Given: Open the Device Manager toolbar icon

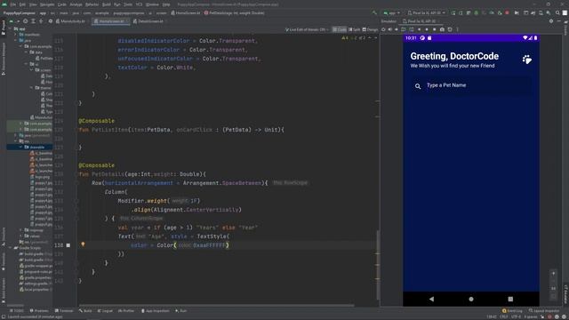Looking at the screenshot, I should (541, 12).
